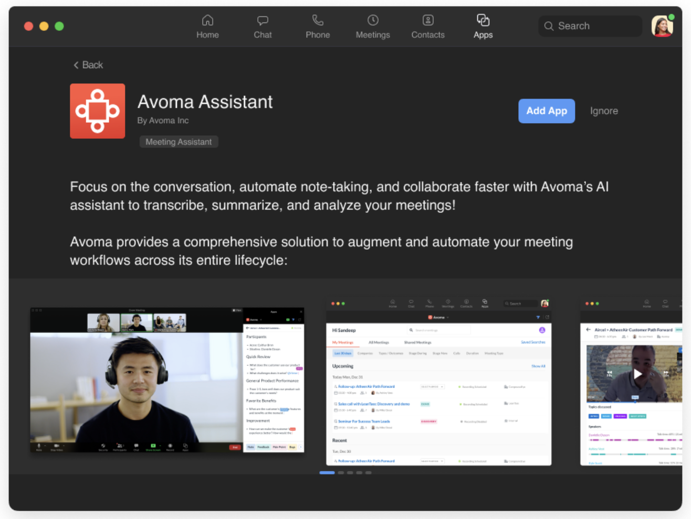The image size is (691, 519).
Task: Add the Avoma Assistant app
Action: (547, 111)
